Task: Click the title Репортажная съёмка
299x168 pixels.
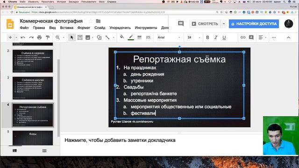Action: [179, 59]
